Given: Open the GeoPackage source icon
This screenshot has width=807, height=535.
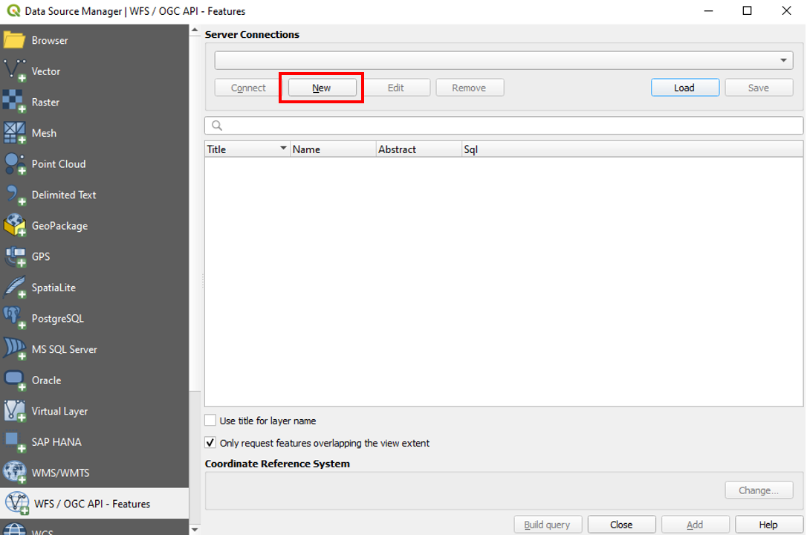Looking at the screenshot, I should [14, 225].
